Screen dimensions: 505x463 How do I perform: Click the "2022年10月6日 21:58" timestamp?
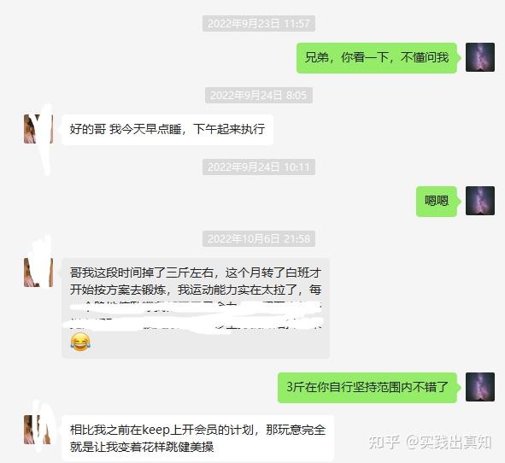click(259, 238)
